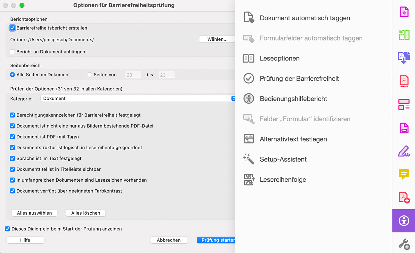Select the Dokument automatisch taggen icon
The width and height of the screenshot is (415, 253).
click(248, 18)
